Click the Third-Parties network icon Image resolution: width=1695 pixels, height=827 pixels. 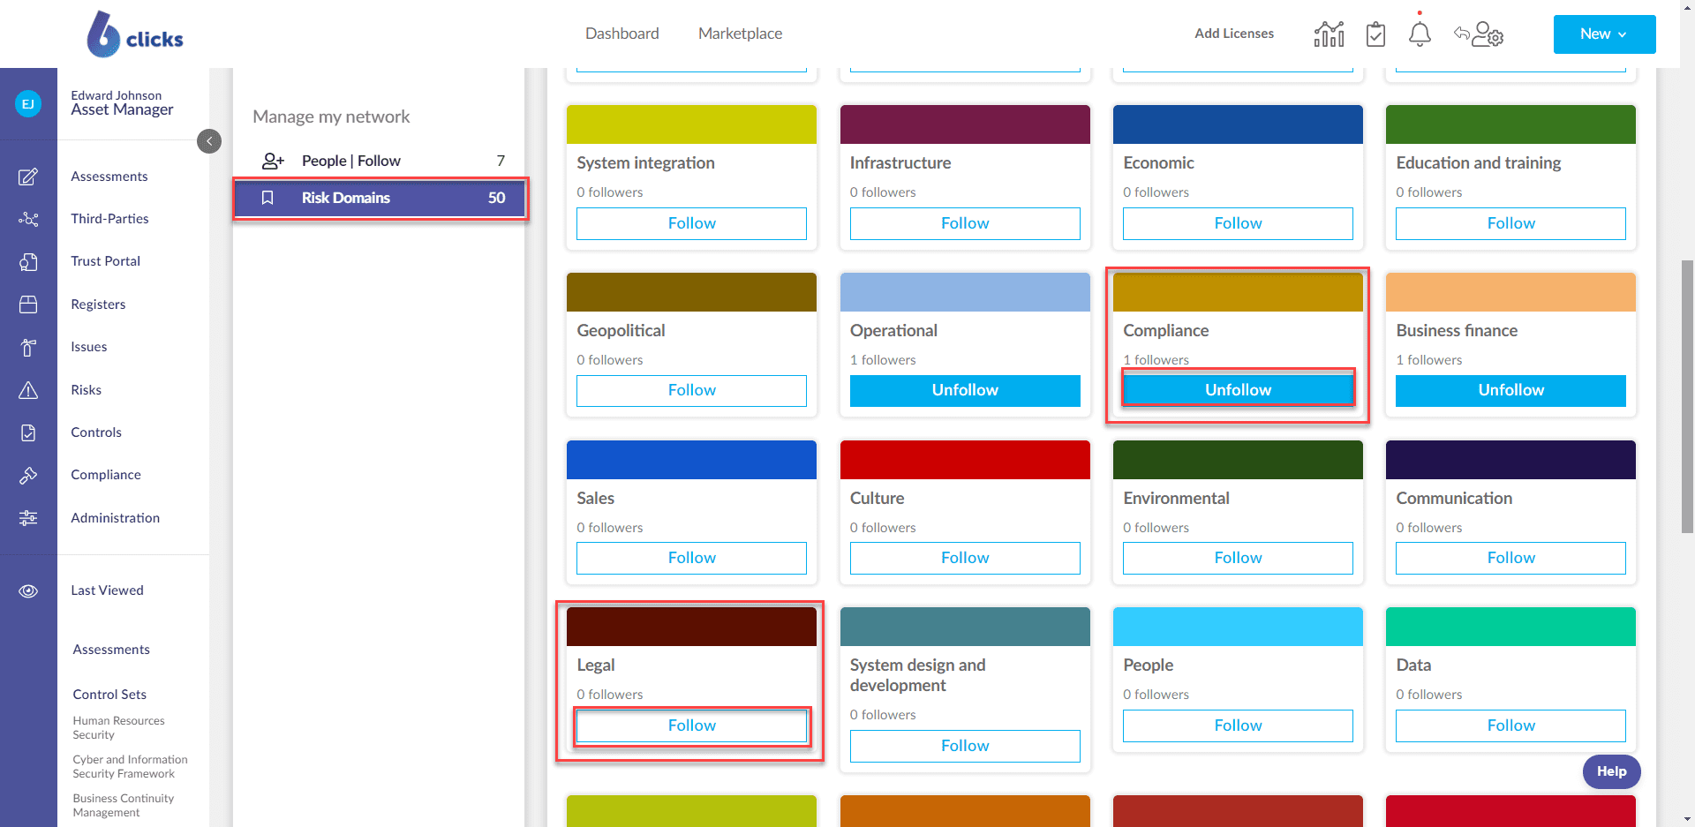(x=28, y=219)
